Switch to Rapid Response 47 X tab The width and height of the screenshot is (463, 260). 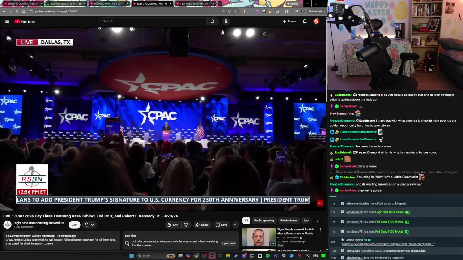(67, 4)
